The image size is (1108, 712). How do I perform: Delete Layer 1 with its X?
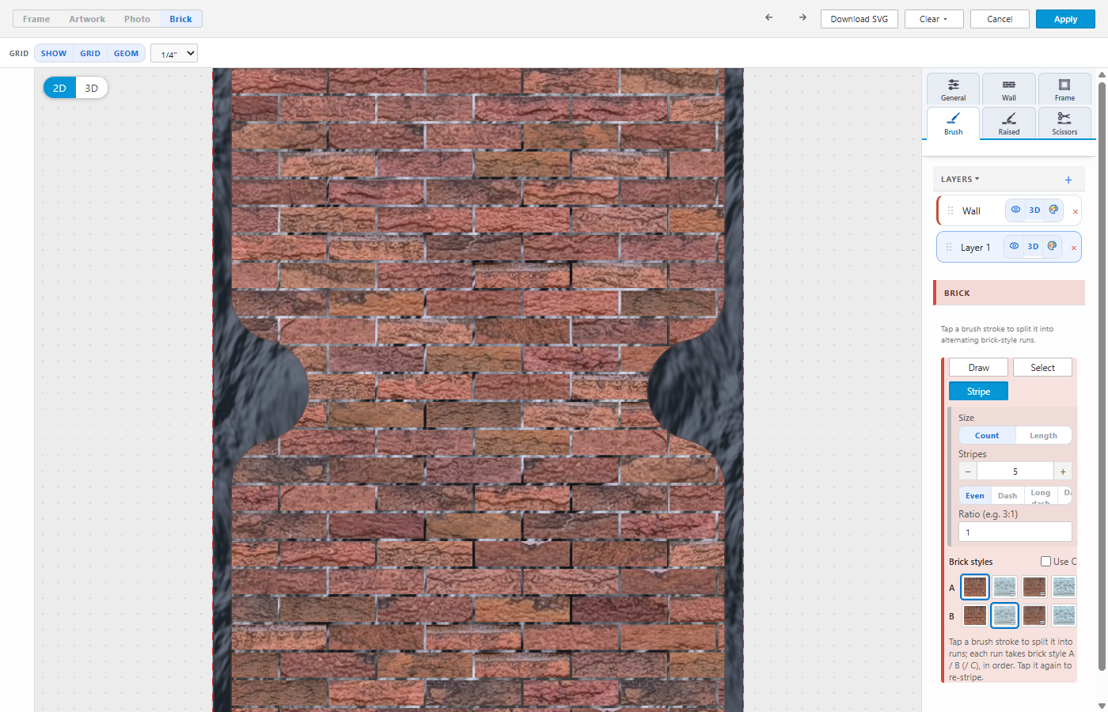(x=1073, y=248)
